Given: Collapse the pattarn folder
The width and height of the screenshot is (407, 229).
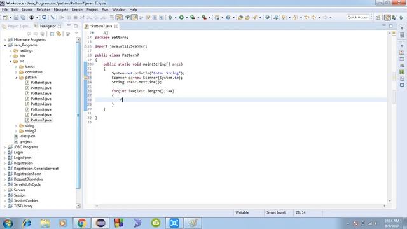Looking at the screenshot, I should point(17,78).
